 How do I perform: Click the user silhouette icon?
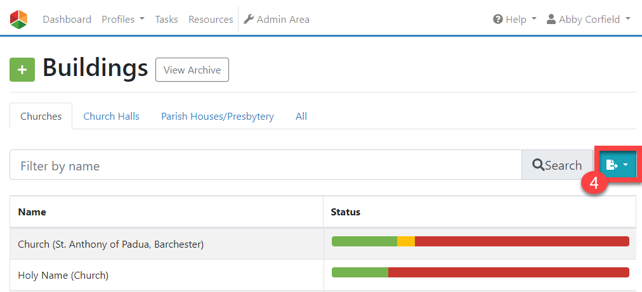[551, 19]
